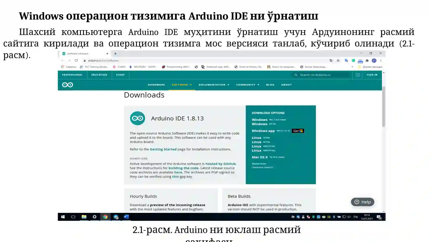Click the search magnifier icon on Arduino.cc

[296, 75]
